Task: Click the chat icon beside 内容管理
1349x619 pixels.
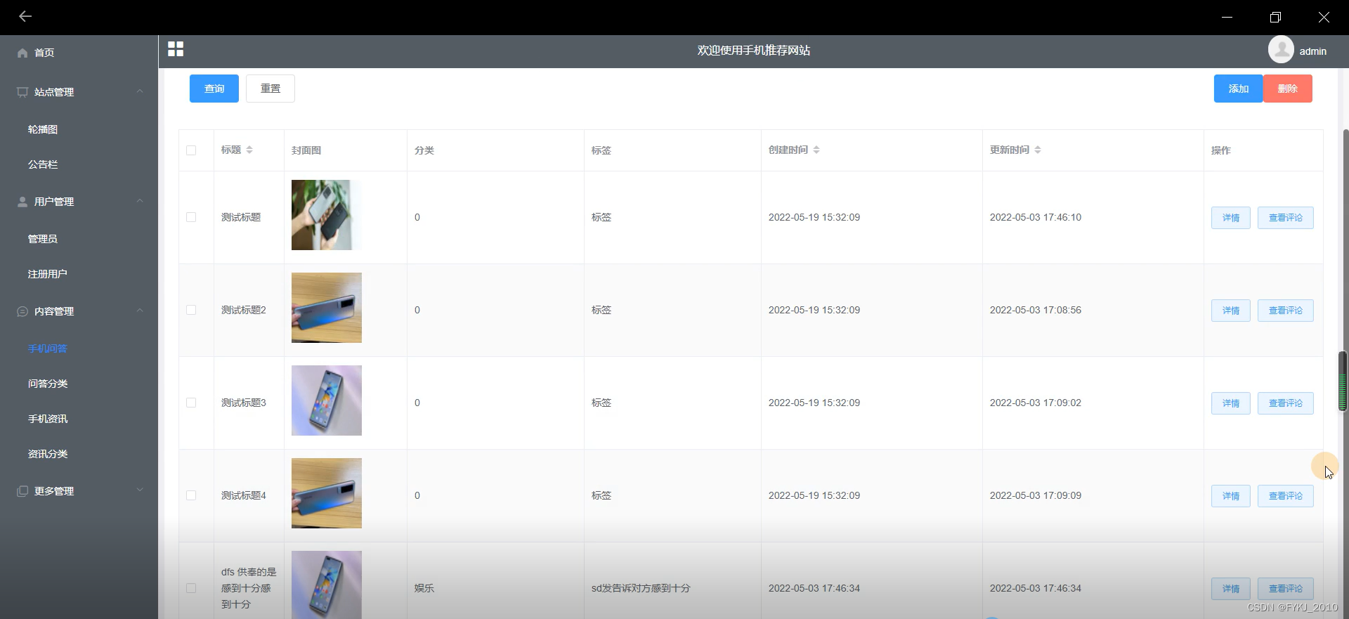Action: click(22, 311)
